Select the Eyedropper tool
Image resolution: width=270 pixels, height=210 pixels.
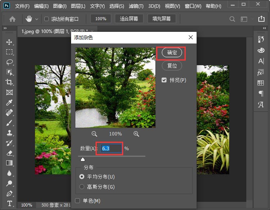pos(9,102)
